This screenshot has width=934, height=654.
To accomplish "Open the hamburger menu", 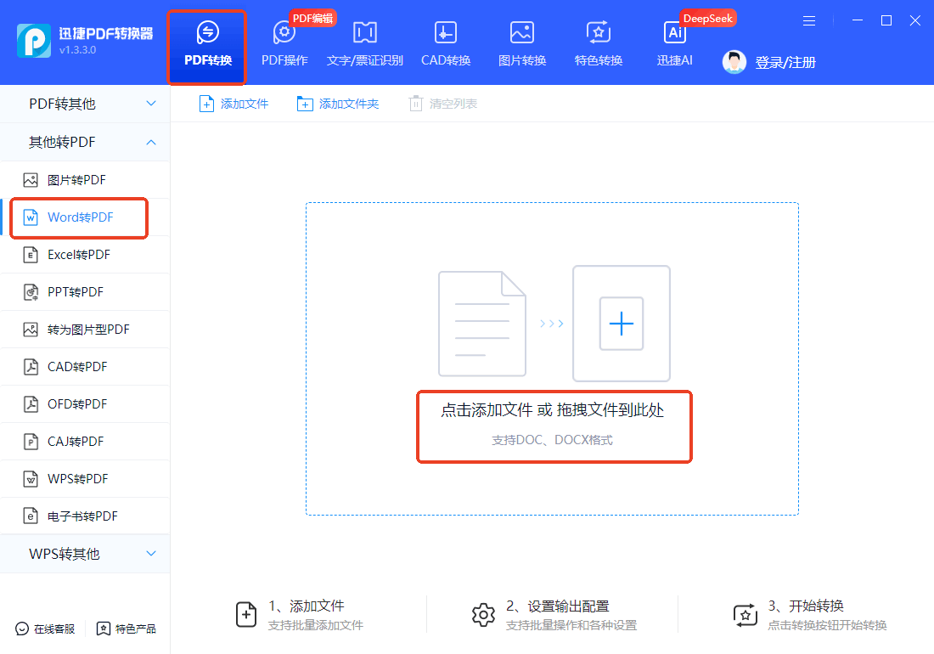I will [808, 20].
